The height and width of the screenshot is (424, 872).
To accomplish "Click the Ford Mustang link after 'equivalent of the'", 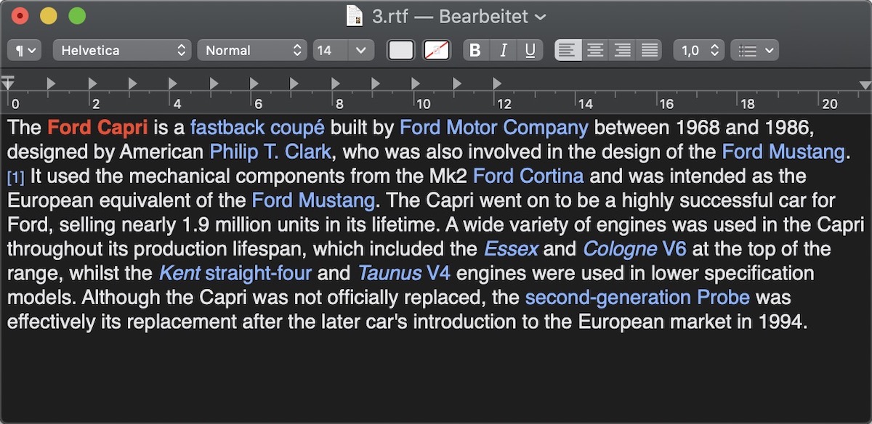I will coord(313,201).
